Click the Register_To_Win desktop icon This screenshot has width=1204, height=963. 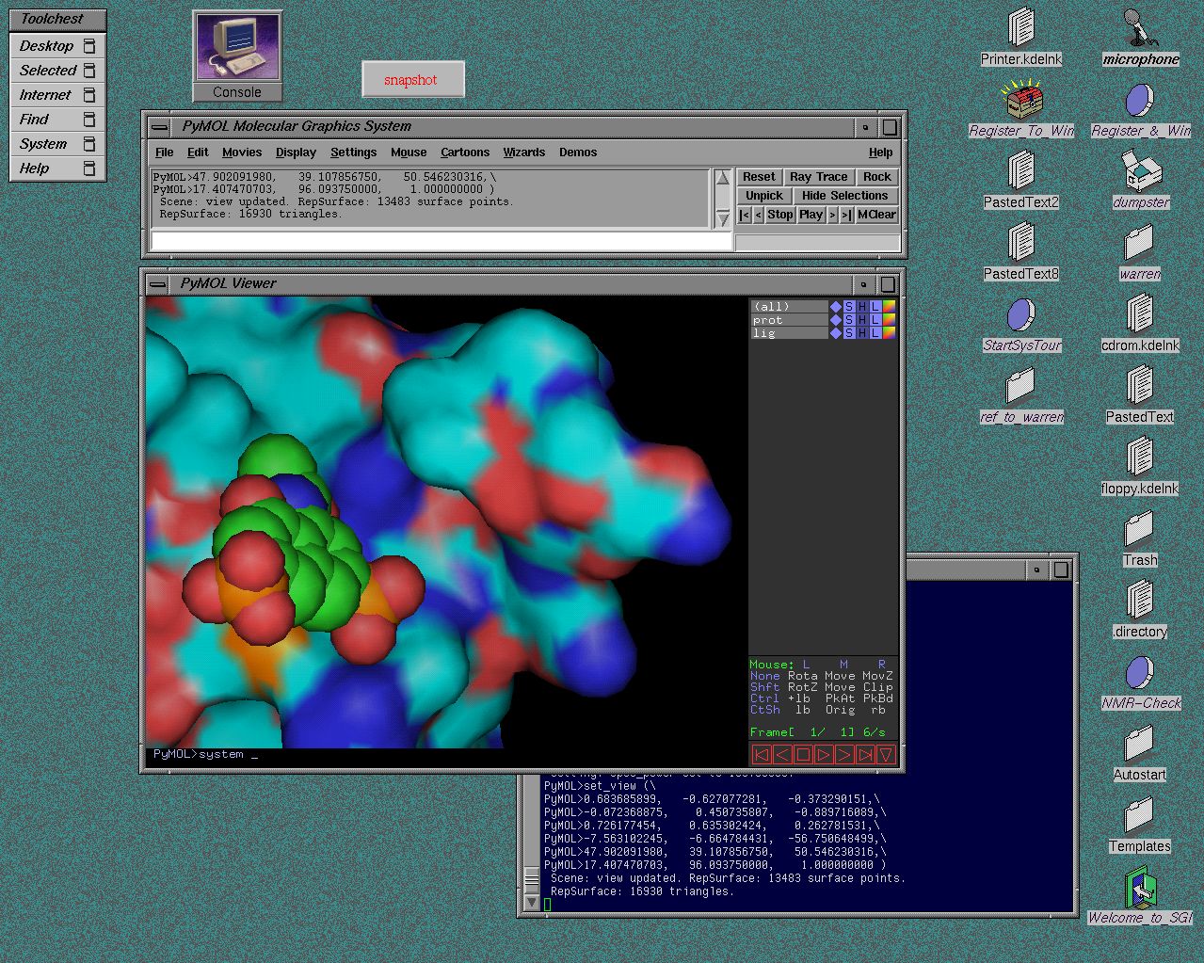1022,109
